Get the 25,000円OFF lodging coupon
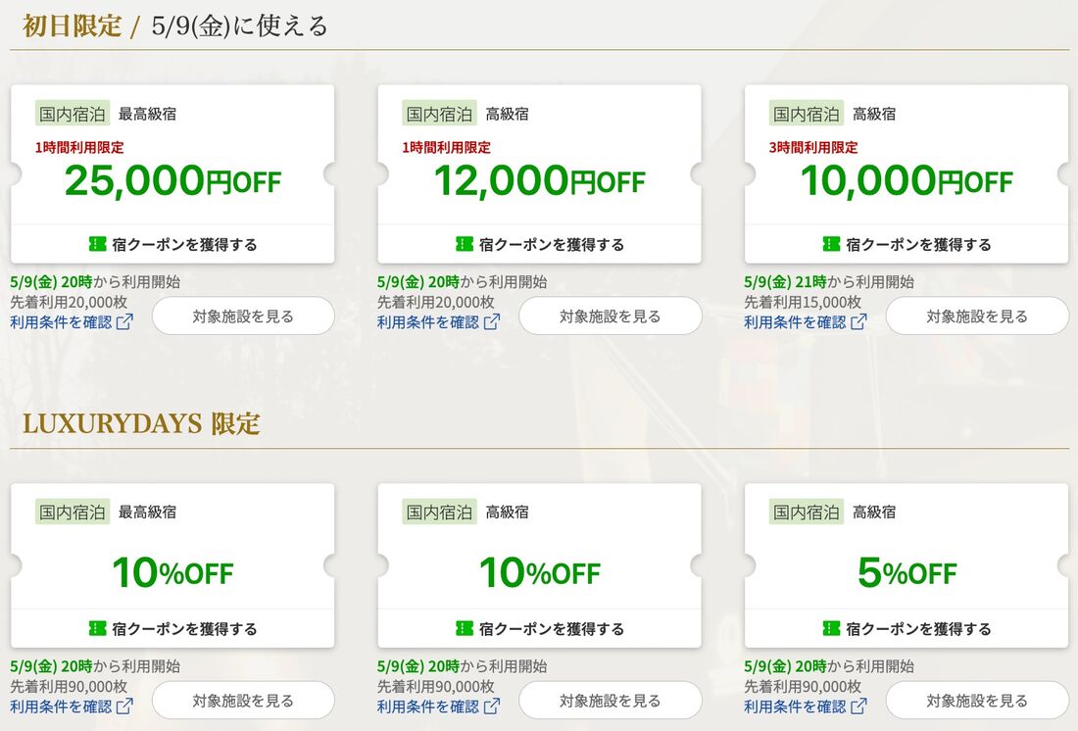The image size is (1078, 731). tap(172, 244)
